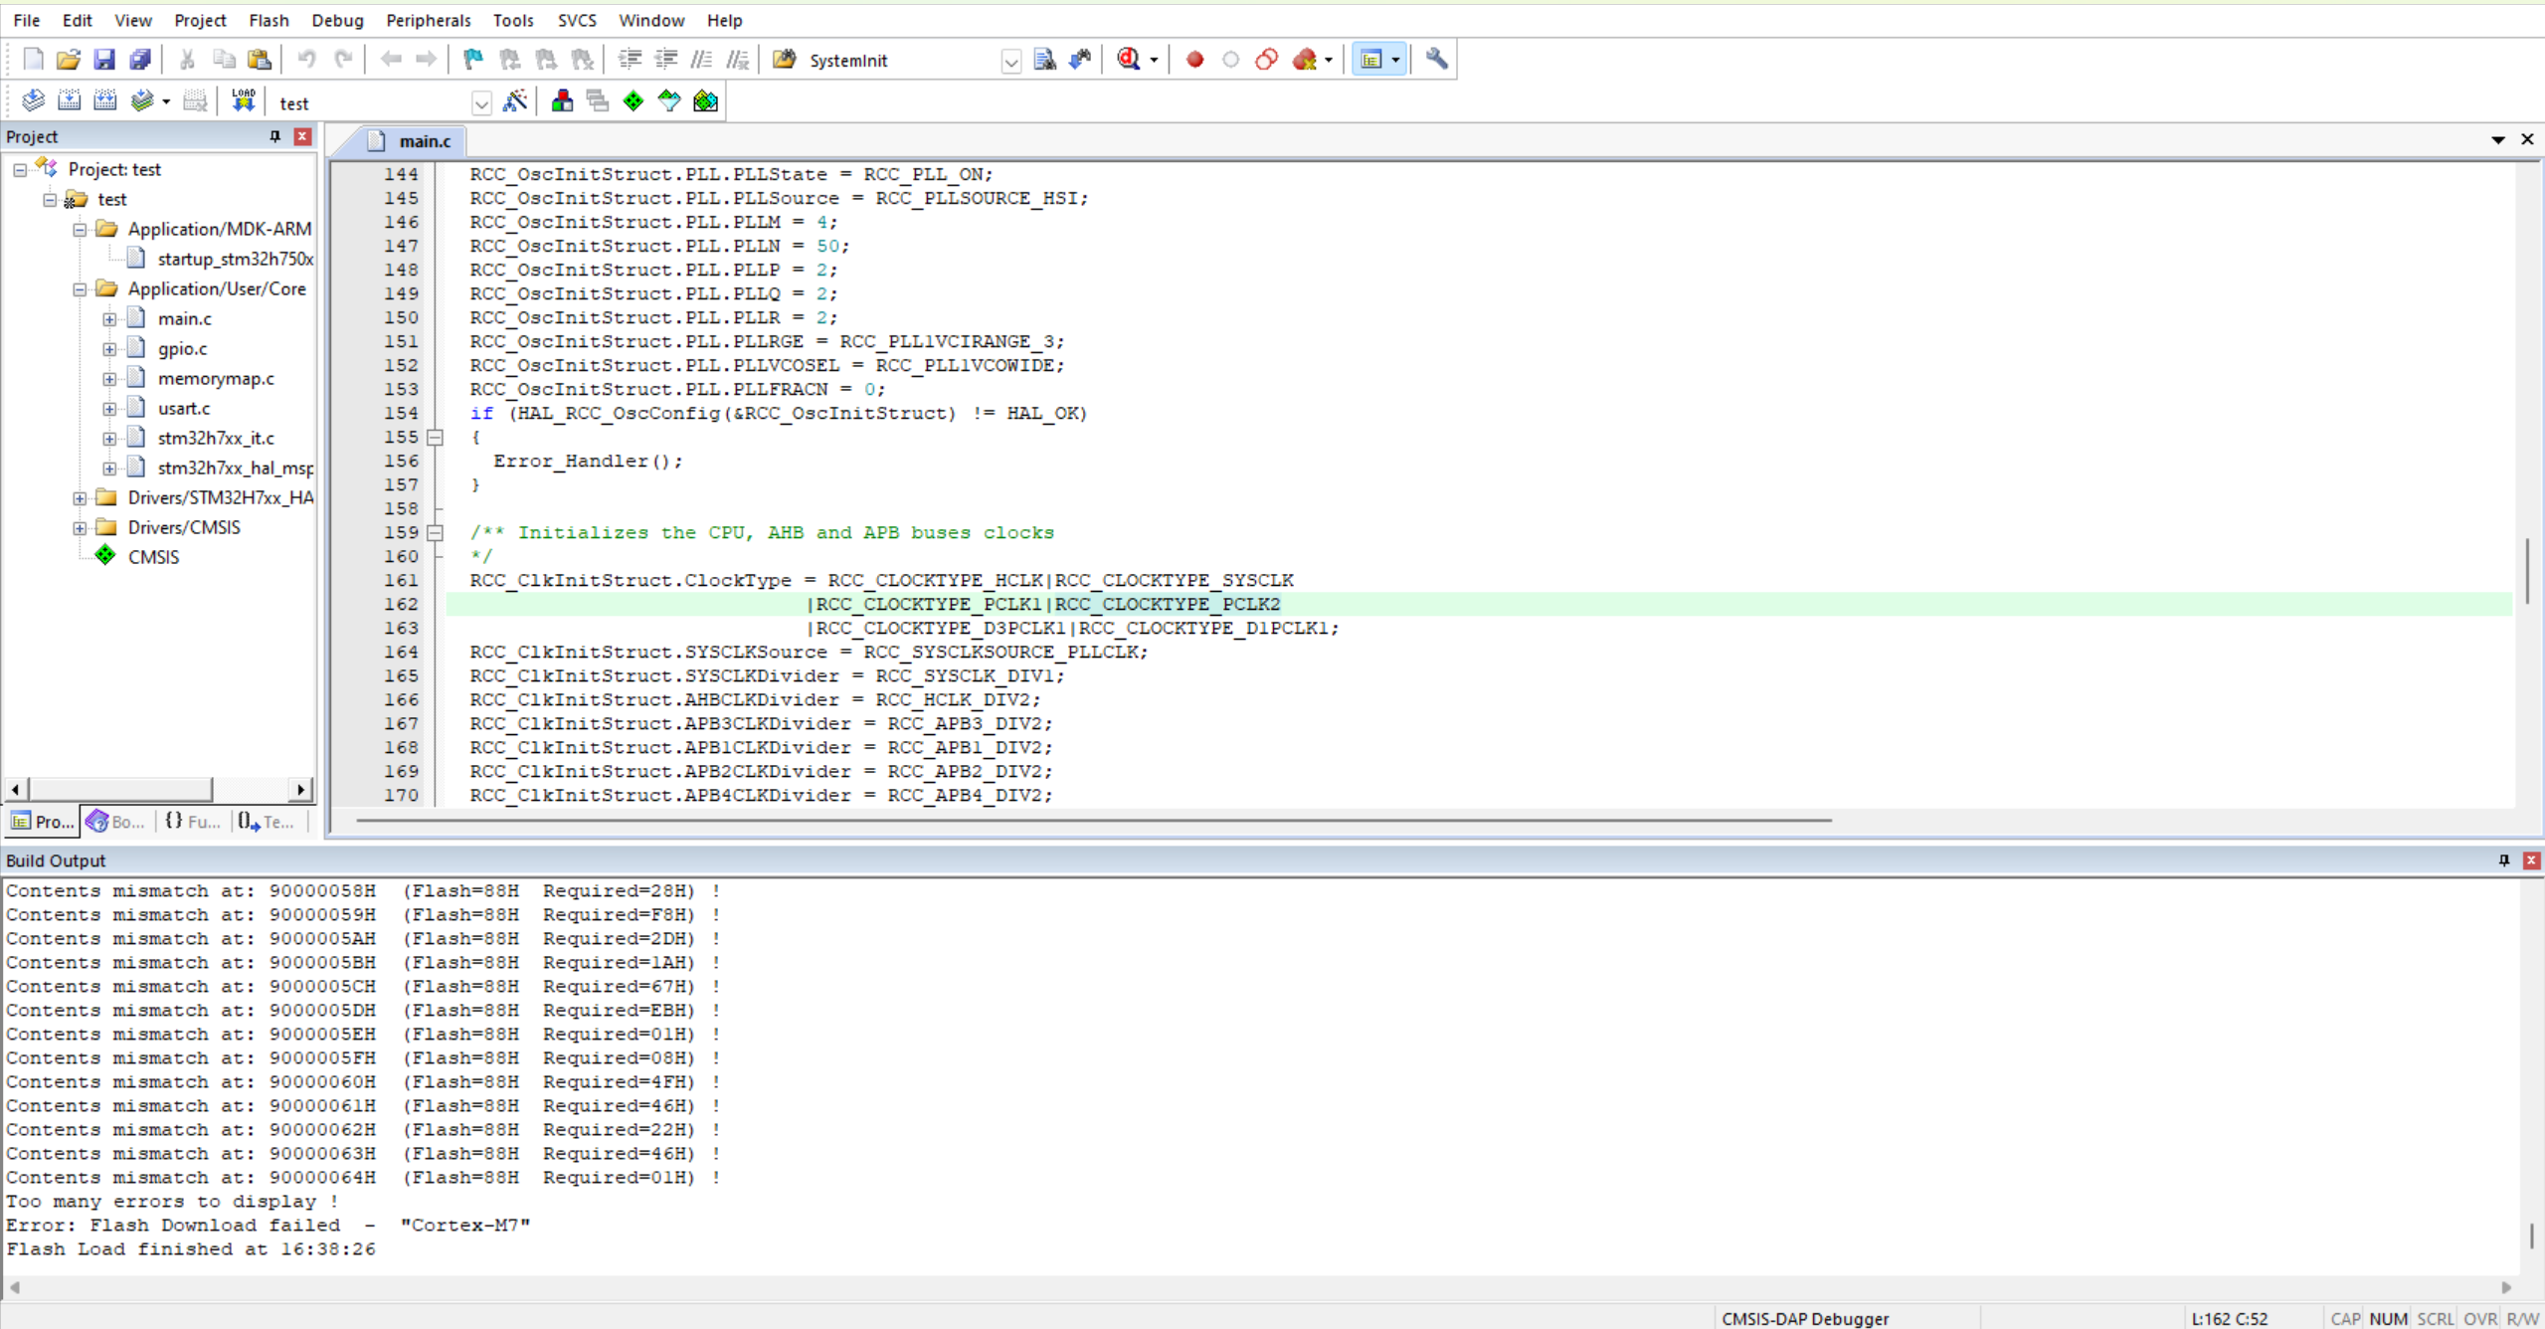The image size is (2545, 1329).
Task: Translate the current file
Action: click(x=33, y=101)
